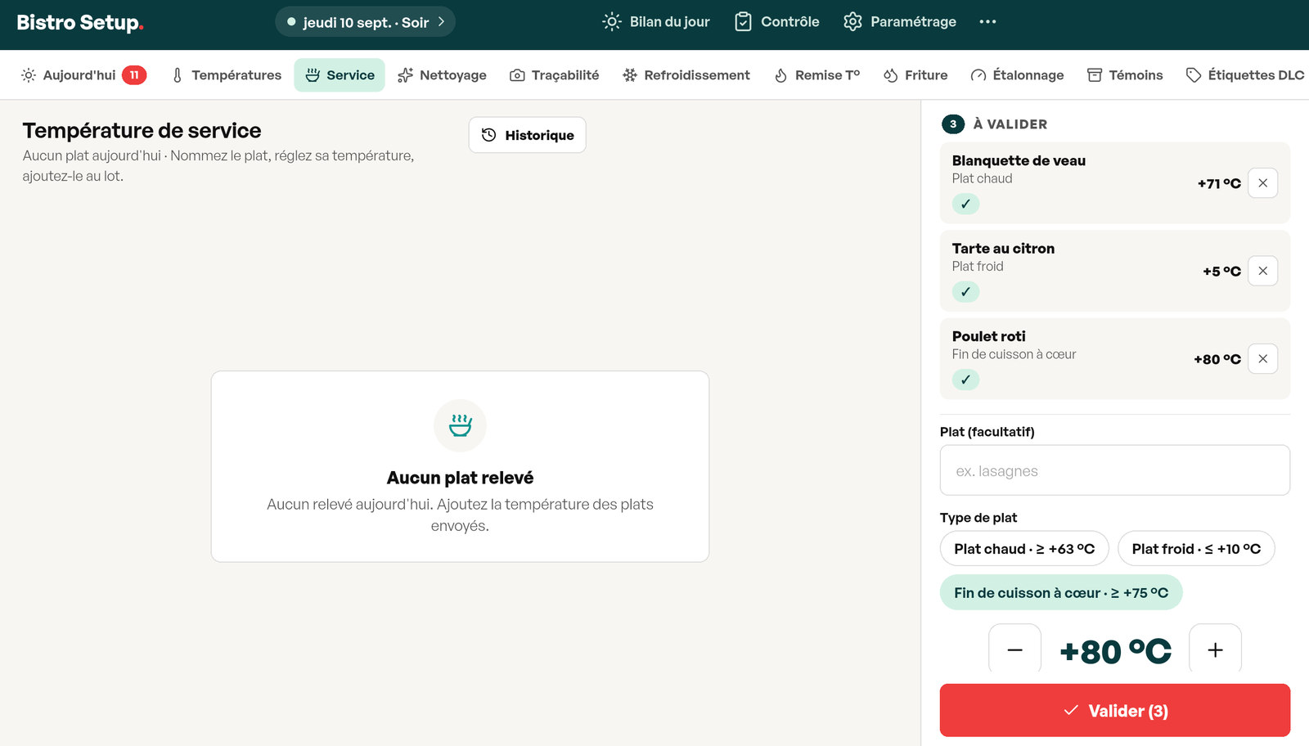Open the Remise T° tab
The height and width of the screenshot is (746, 1309).
point(816,75)
